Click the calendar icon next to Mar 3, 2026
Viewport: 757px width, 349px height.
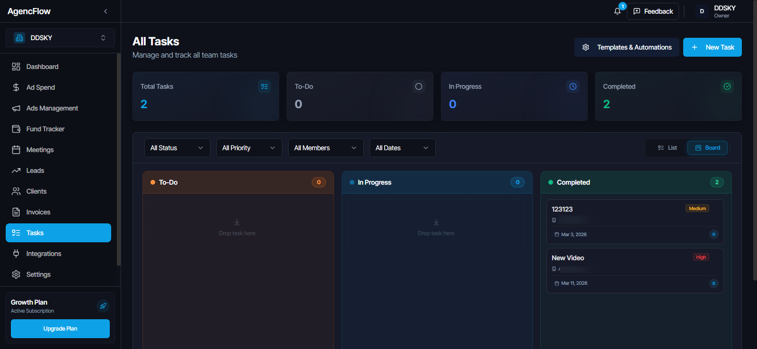tap(556, 234)
